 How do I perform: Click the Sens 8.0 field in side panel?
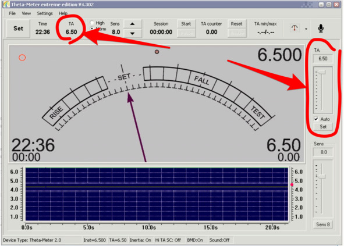(x=323, y=152)
